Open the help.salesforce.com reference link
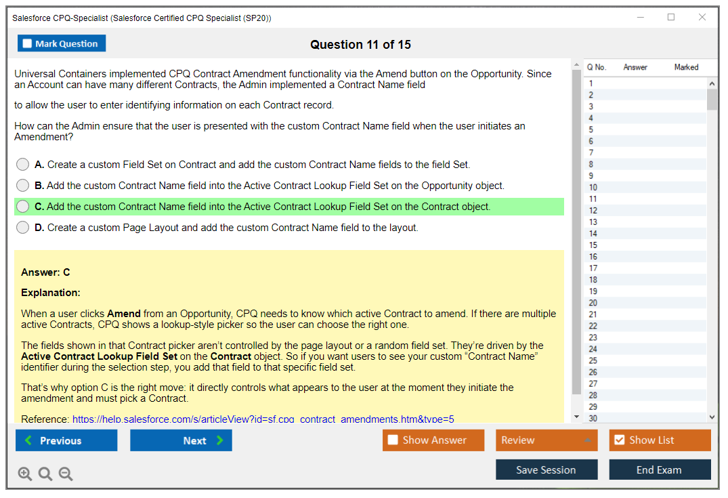Screen dimensions: 728x498 click(x=263, y=419)
